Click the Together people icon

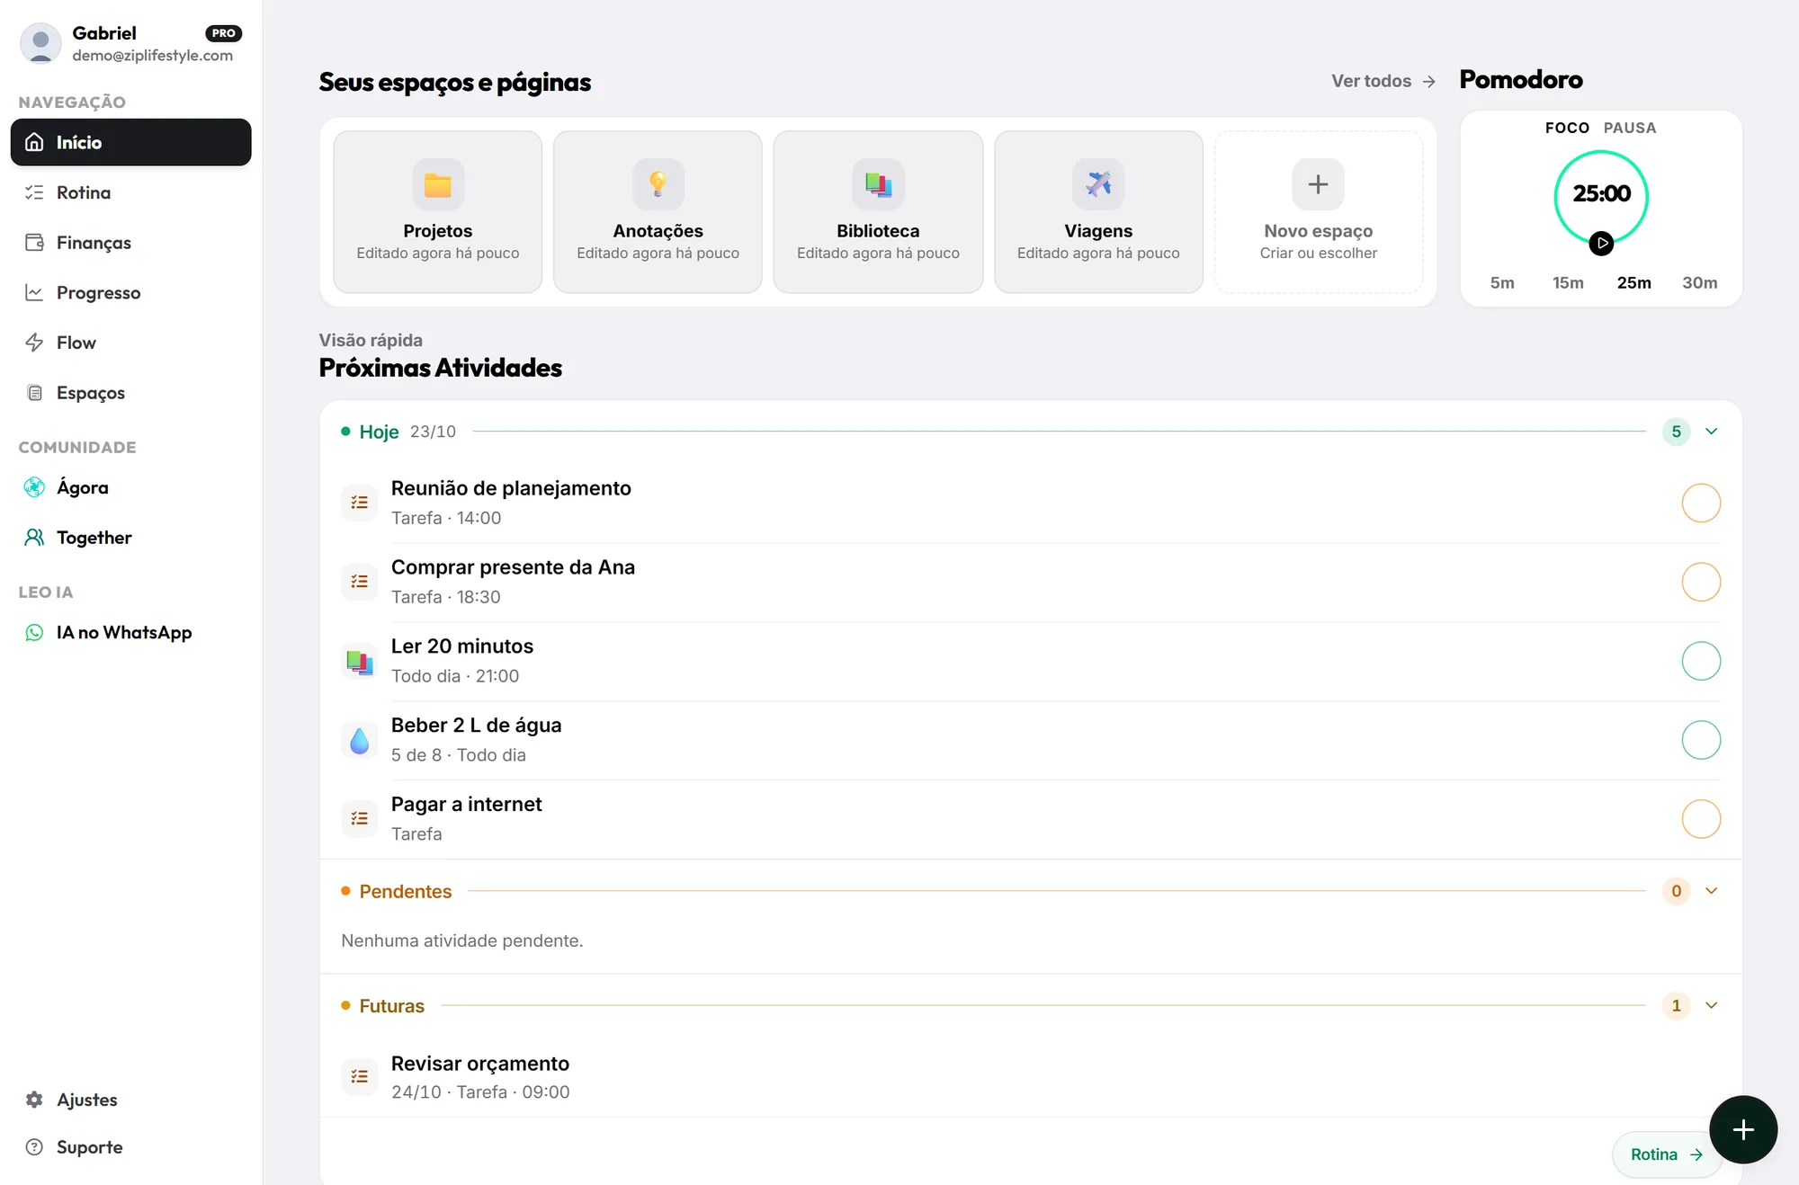point(34,538)
